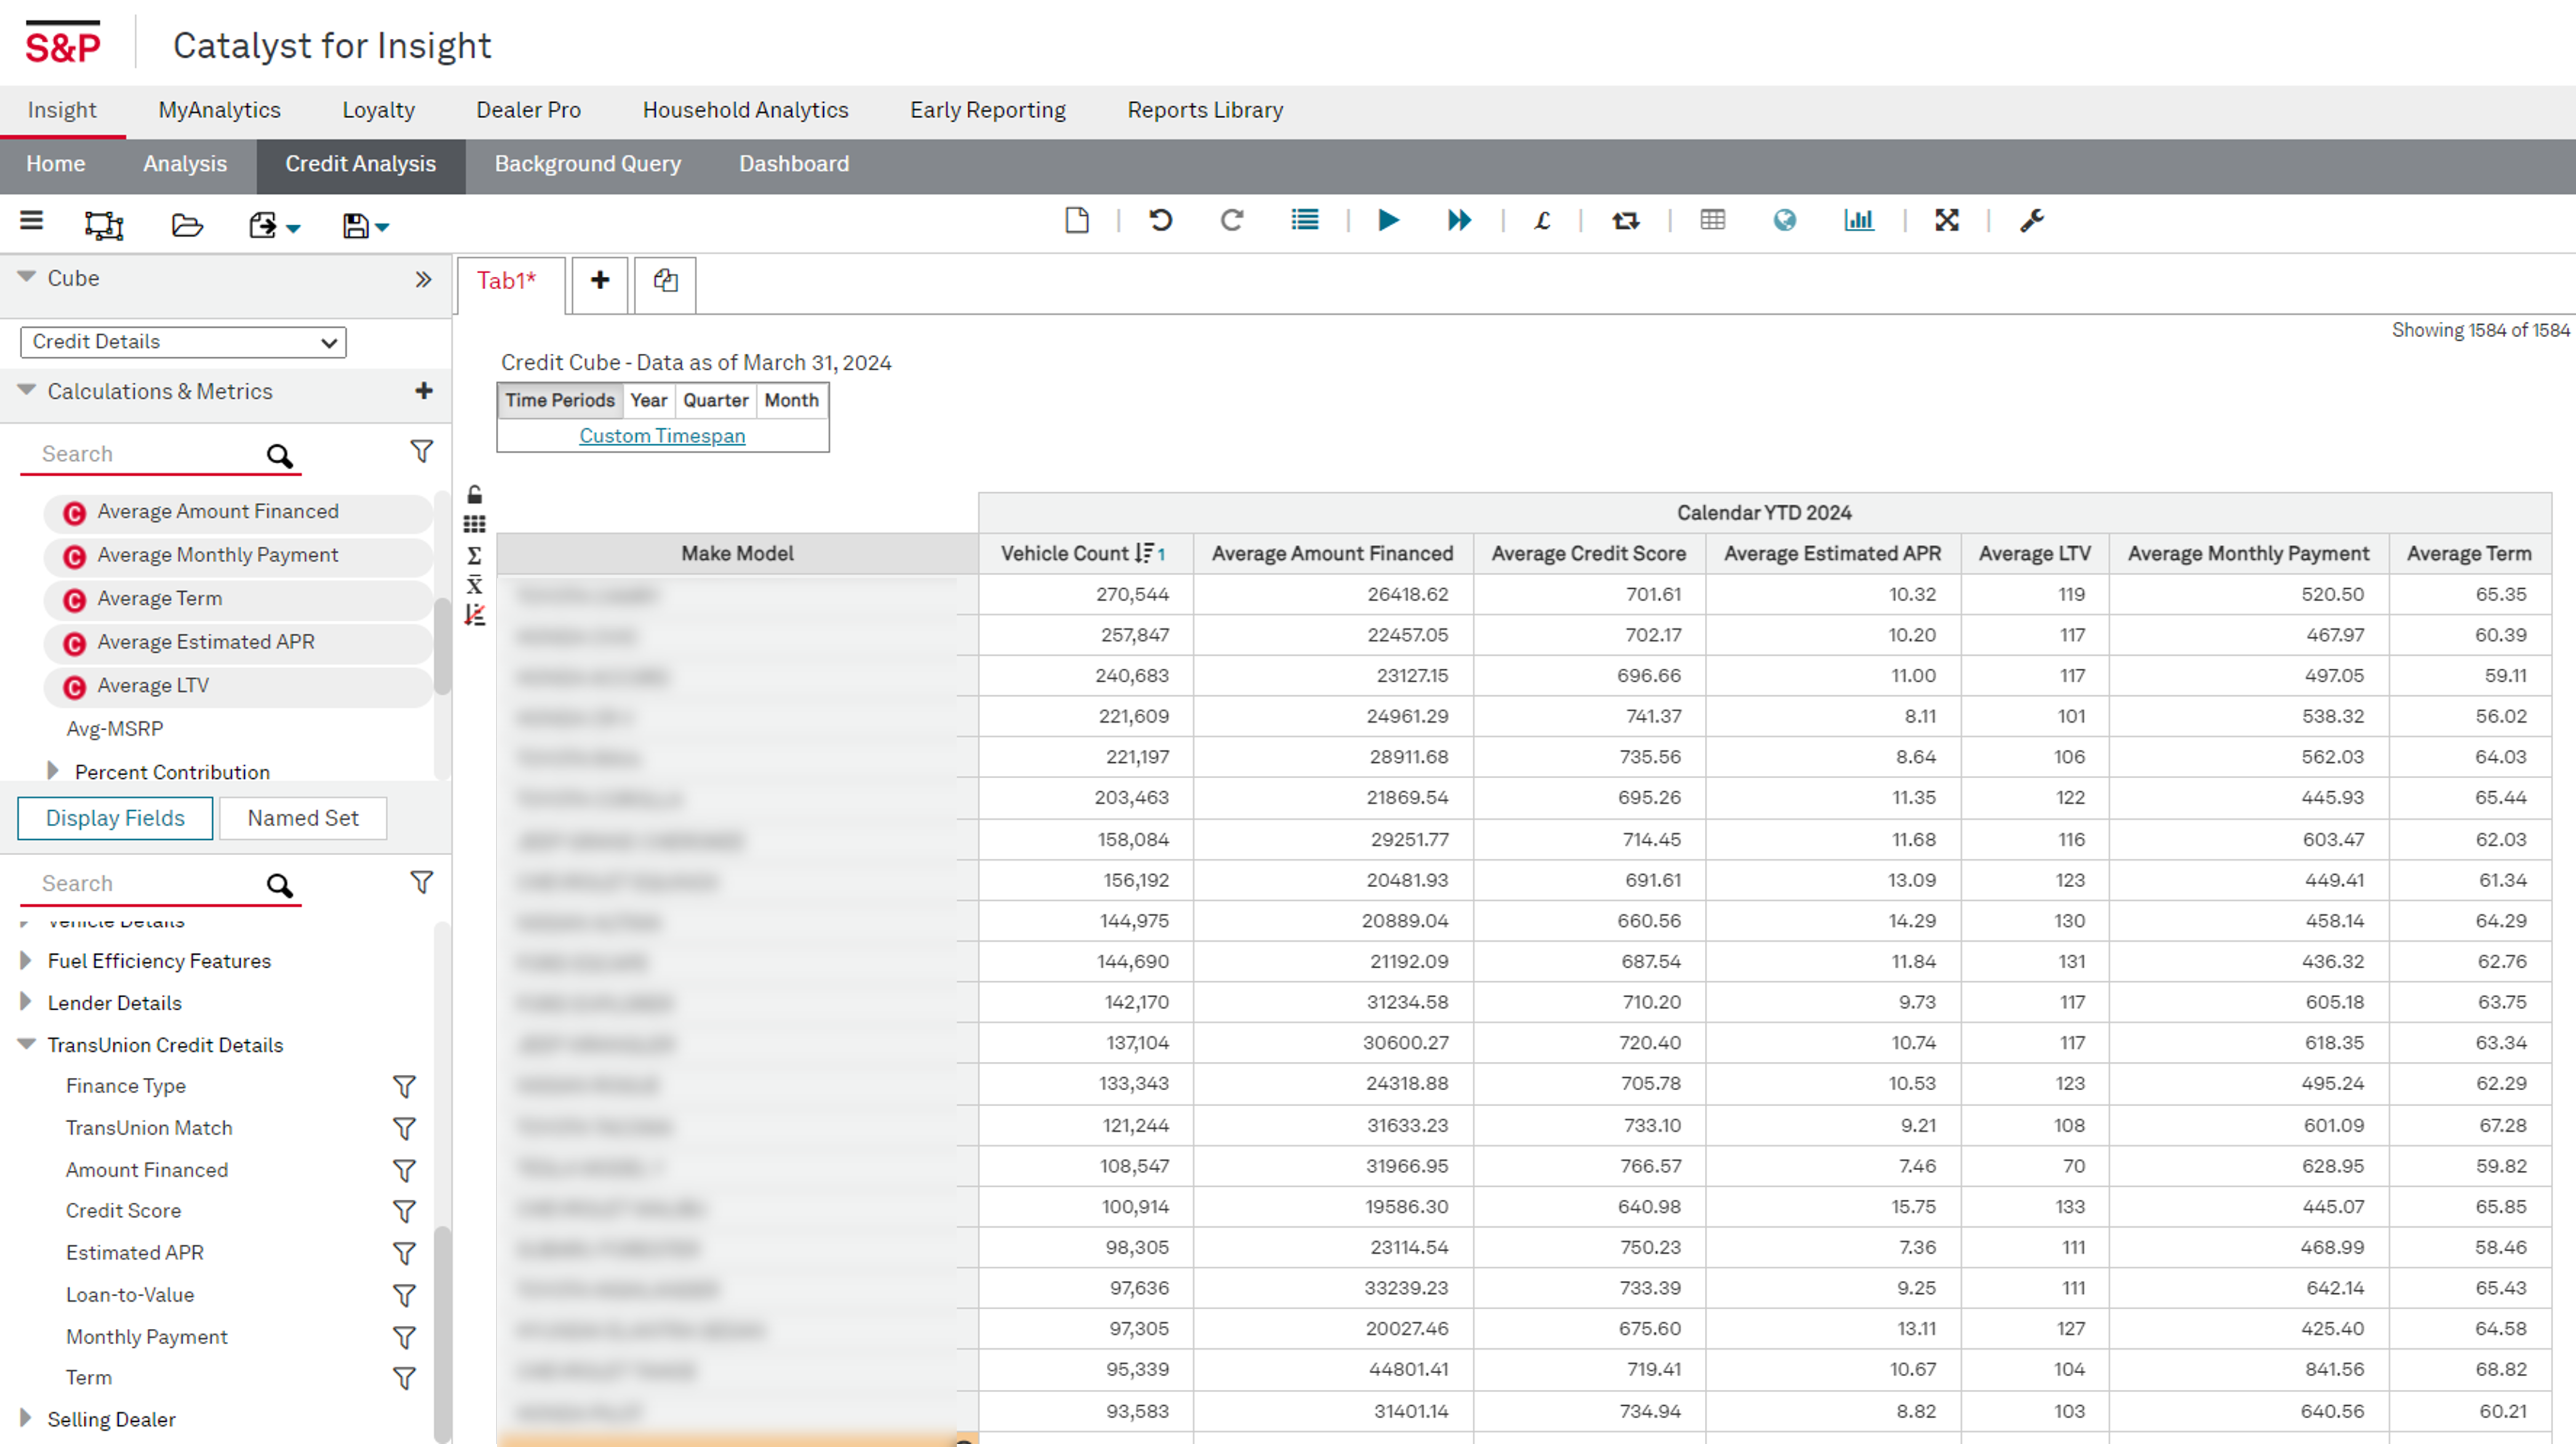Toggle the Credit Score filter funnel
2576x1447 pixels.
pos(404,1211)
